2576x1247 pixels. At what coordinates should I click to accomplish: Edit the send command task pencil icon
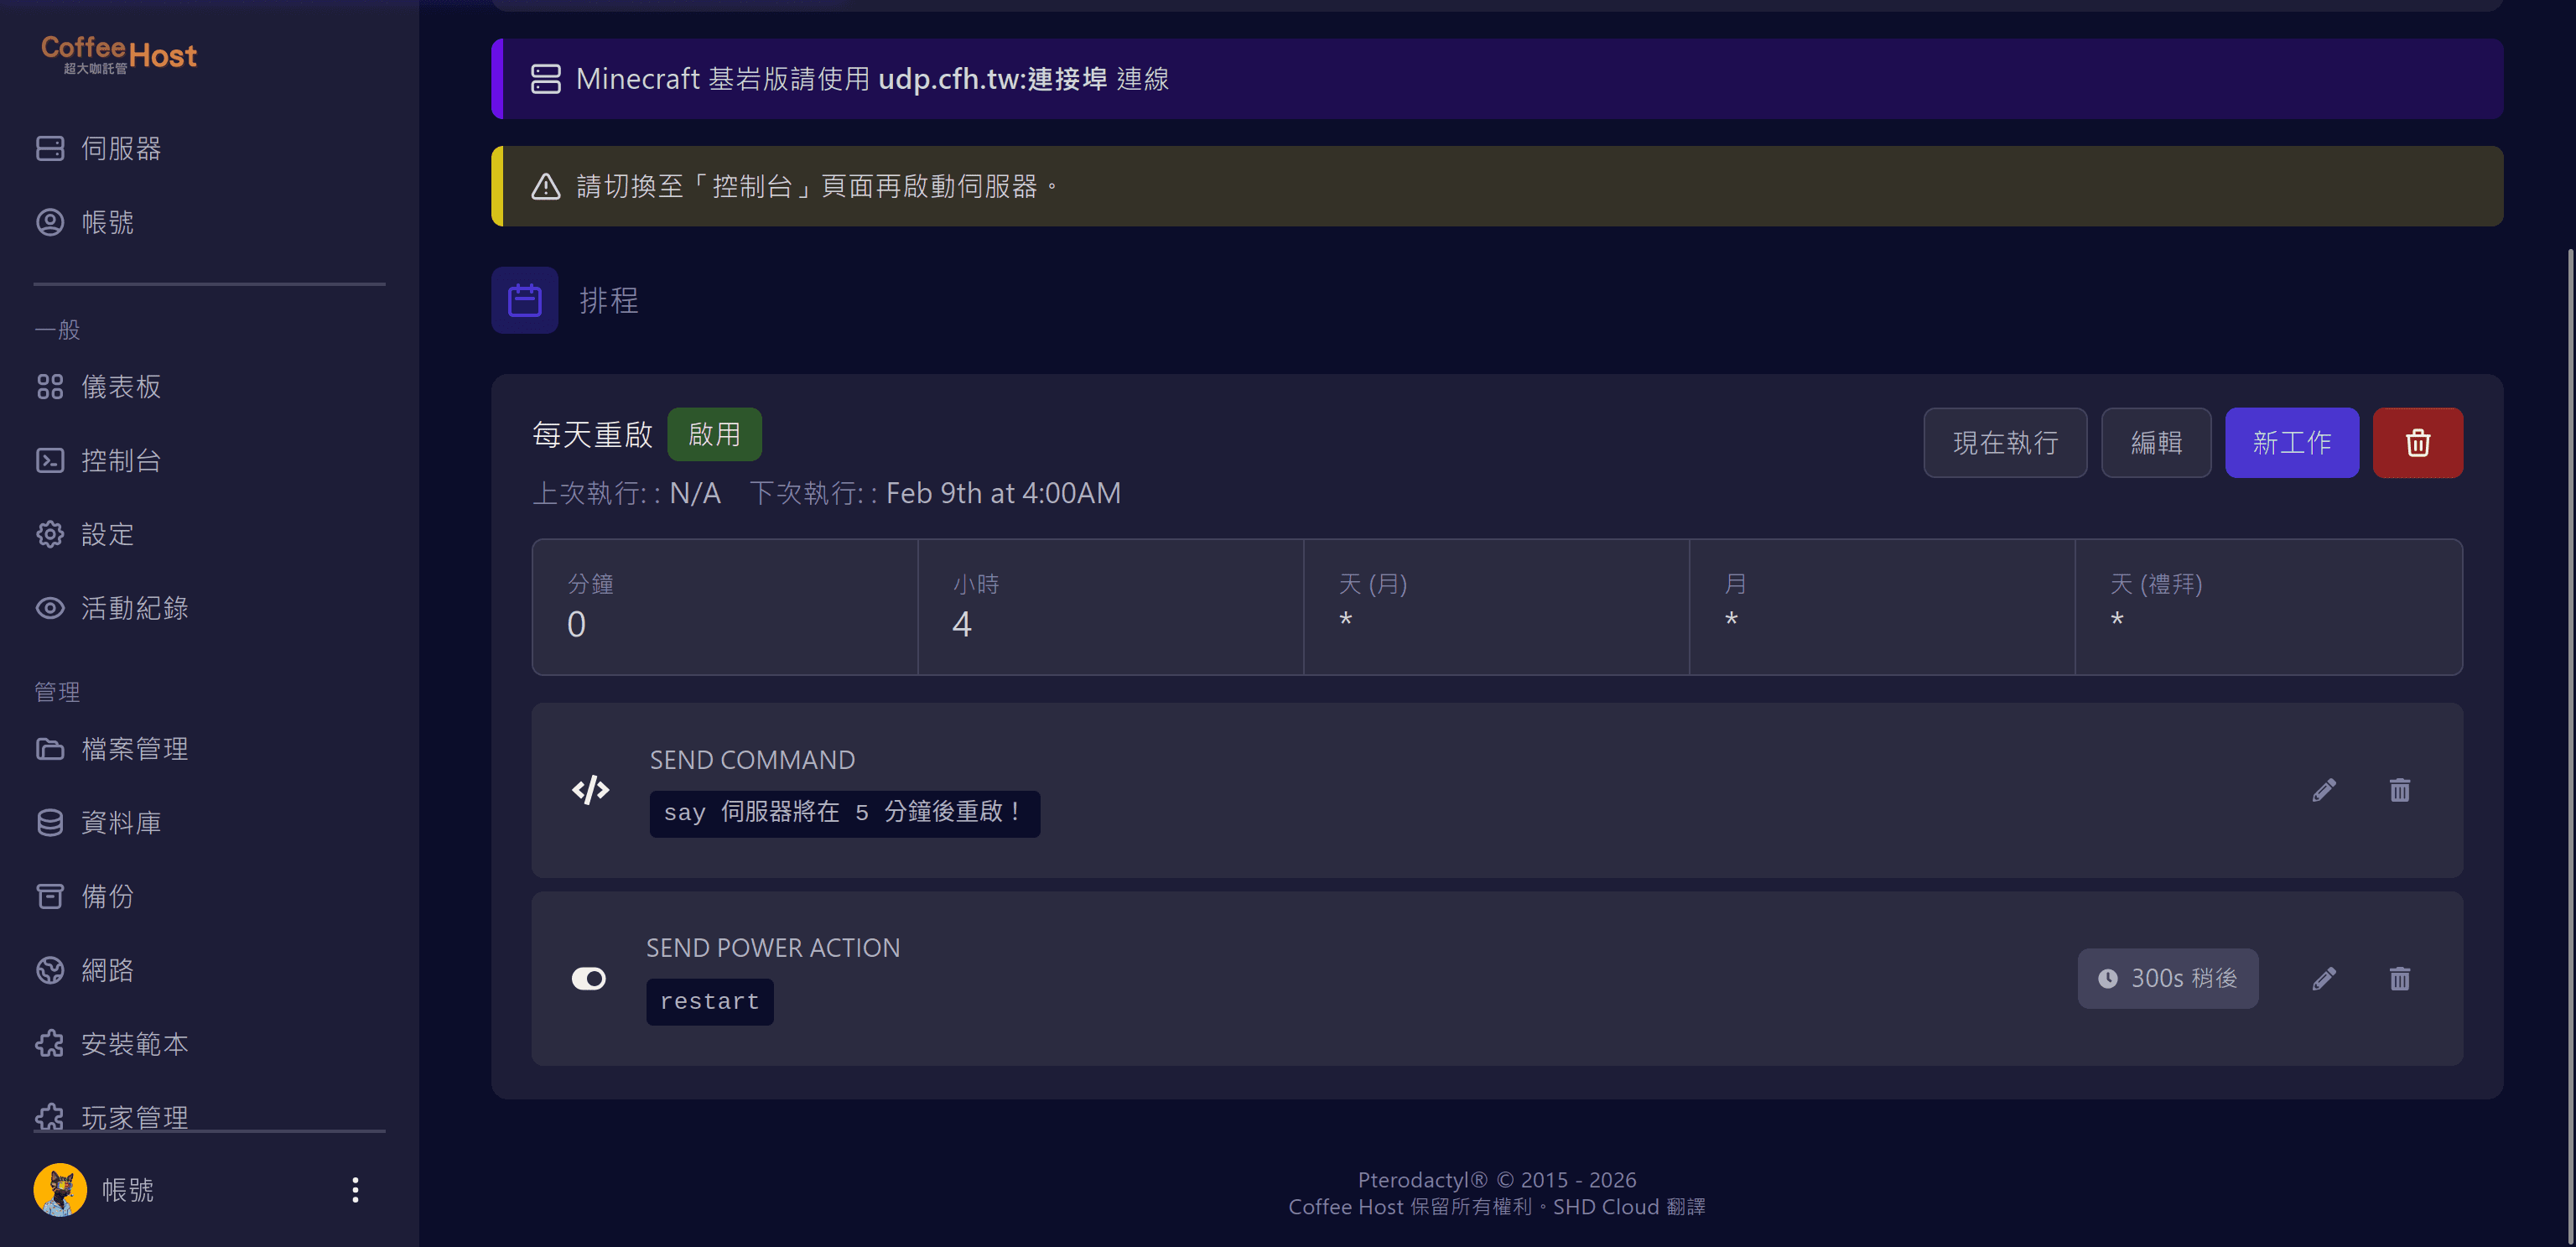click(x=2324, y=790)
